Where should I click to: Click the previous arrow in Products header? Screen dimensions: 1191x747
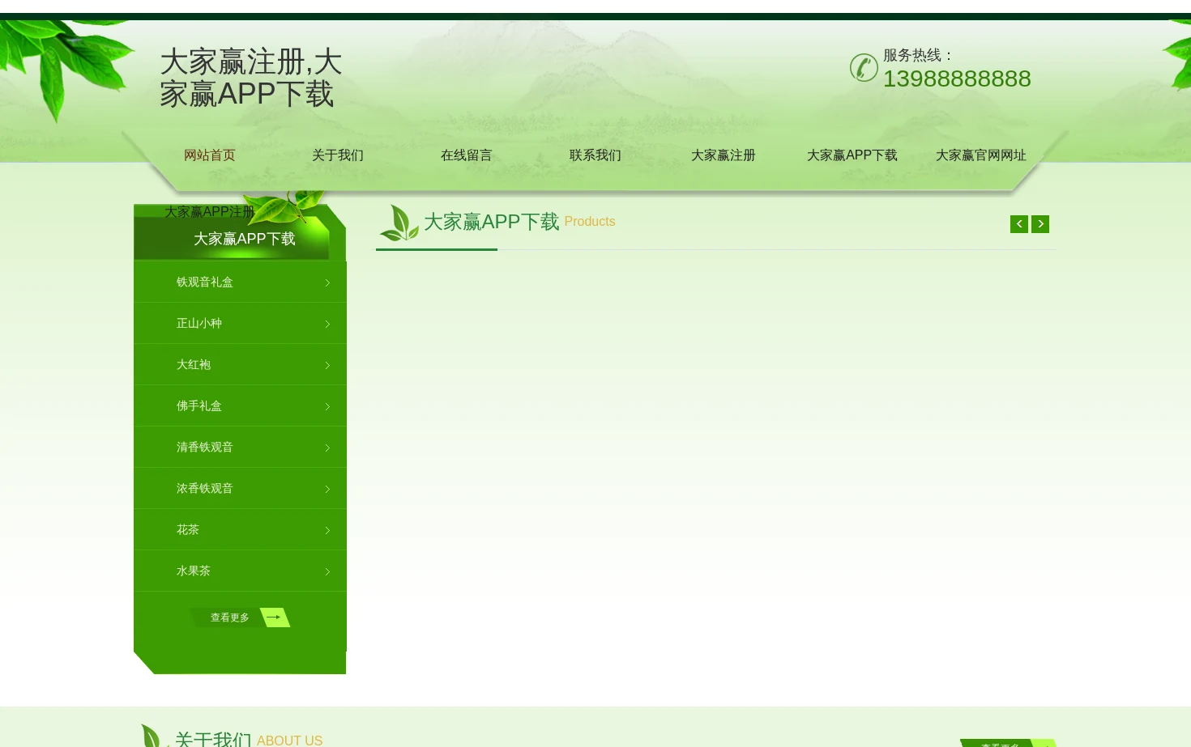tap(1019, 224)
